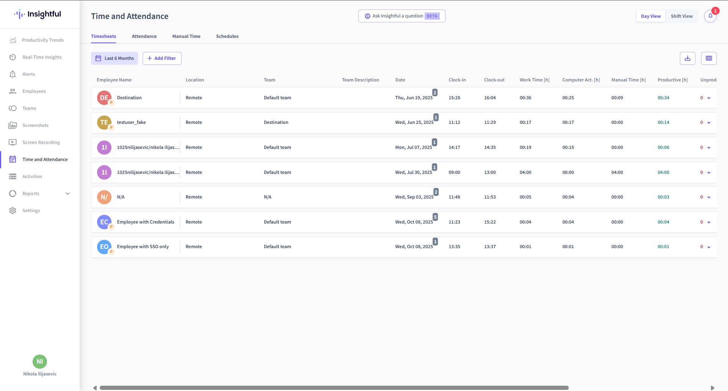This screenshot has width=728, height=391.
Task: Select the Timesheets tab
Action: [x=104, y=36]
